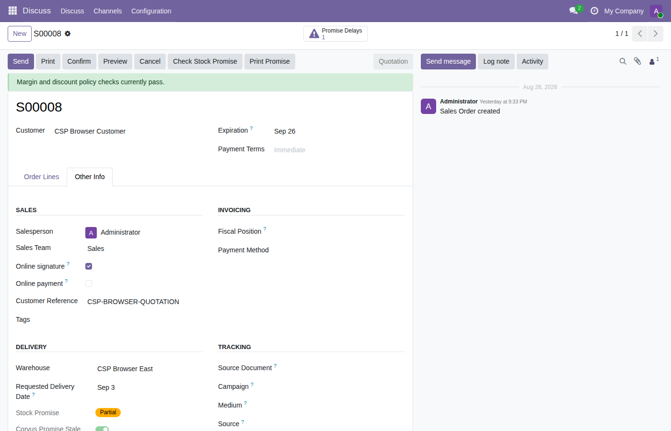Attach files with the paperclip icon

(x=637, y=61)
